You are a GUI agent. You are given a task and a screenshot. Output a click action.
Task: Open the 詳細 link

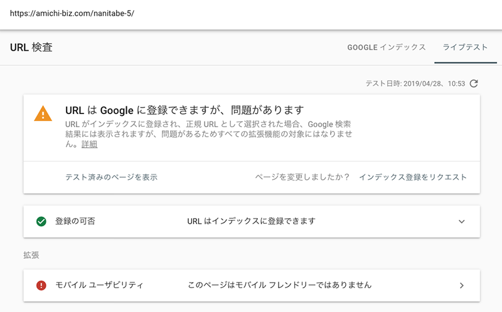coord(89,144)
